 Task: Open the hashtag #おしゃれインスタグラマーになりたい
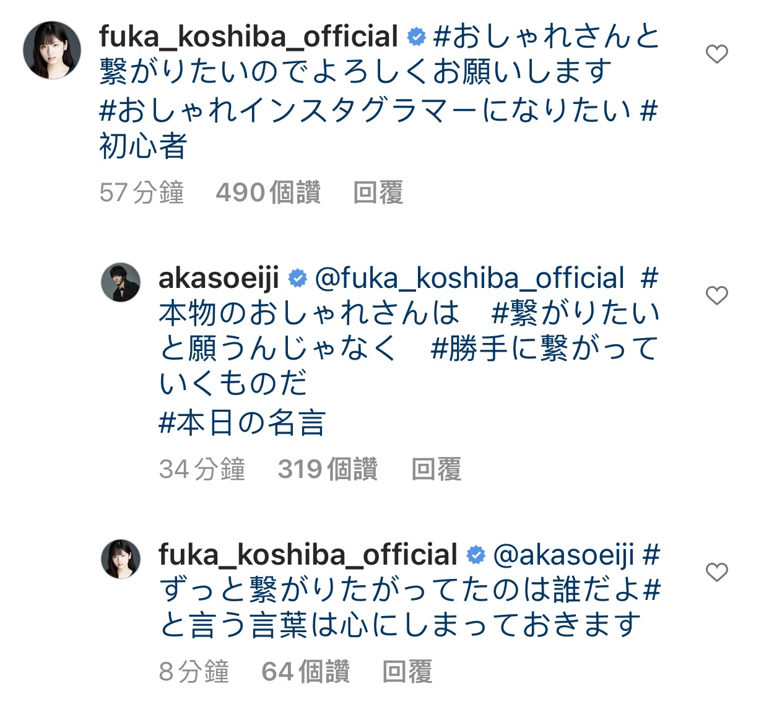pyautogui.click(x=365, y=110)
